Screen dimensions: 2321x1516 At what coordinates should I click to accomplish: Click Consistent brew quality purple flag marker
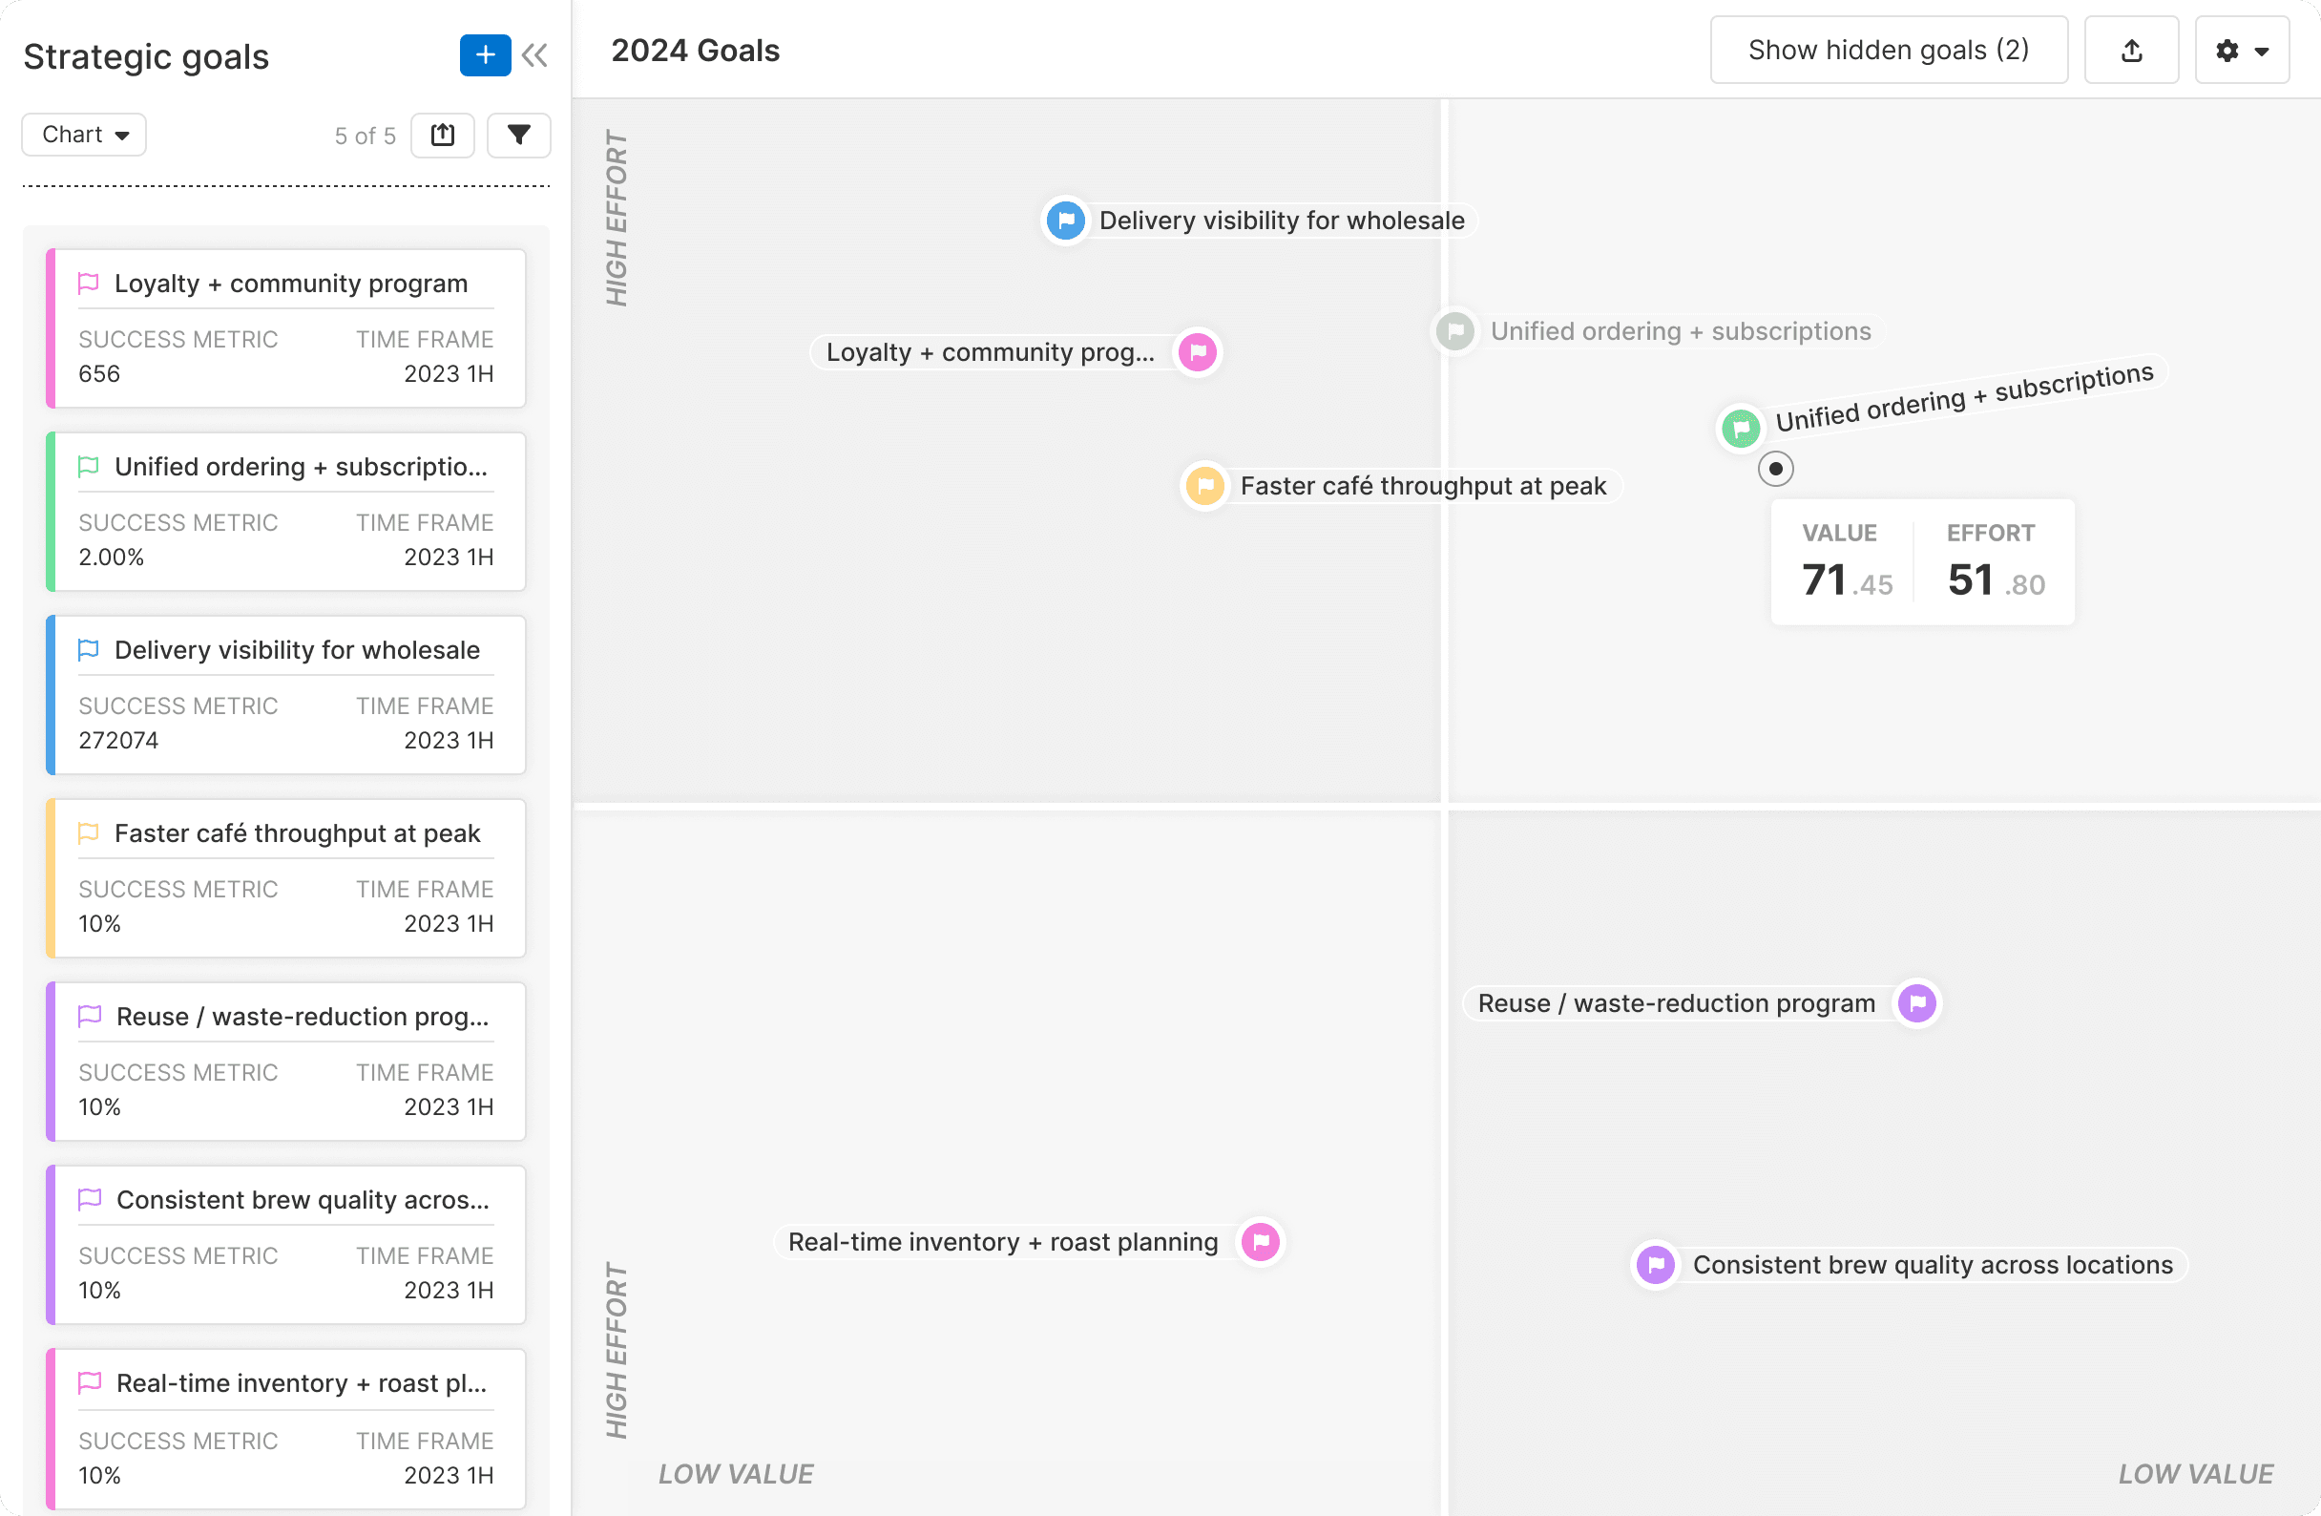pos(1656,1265)
